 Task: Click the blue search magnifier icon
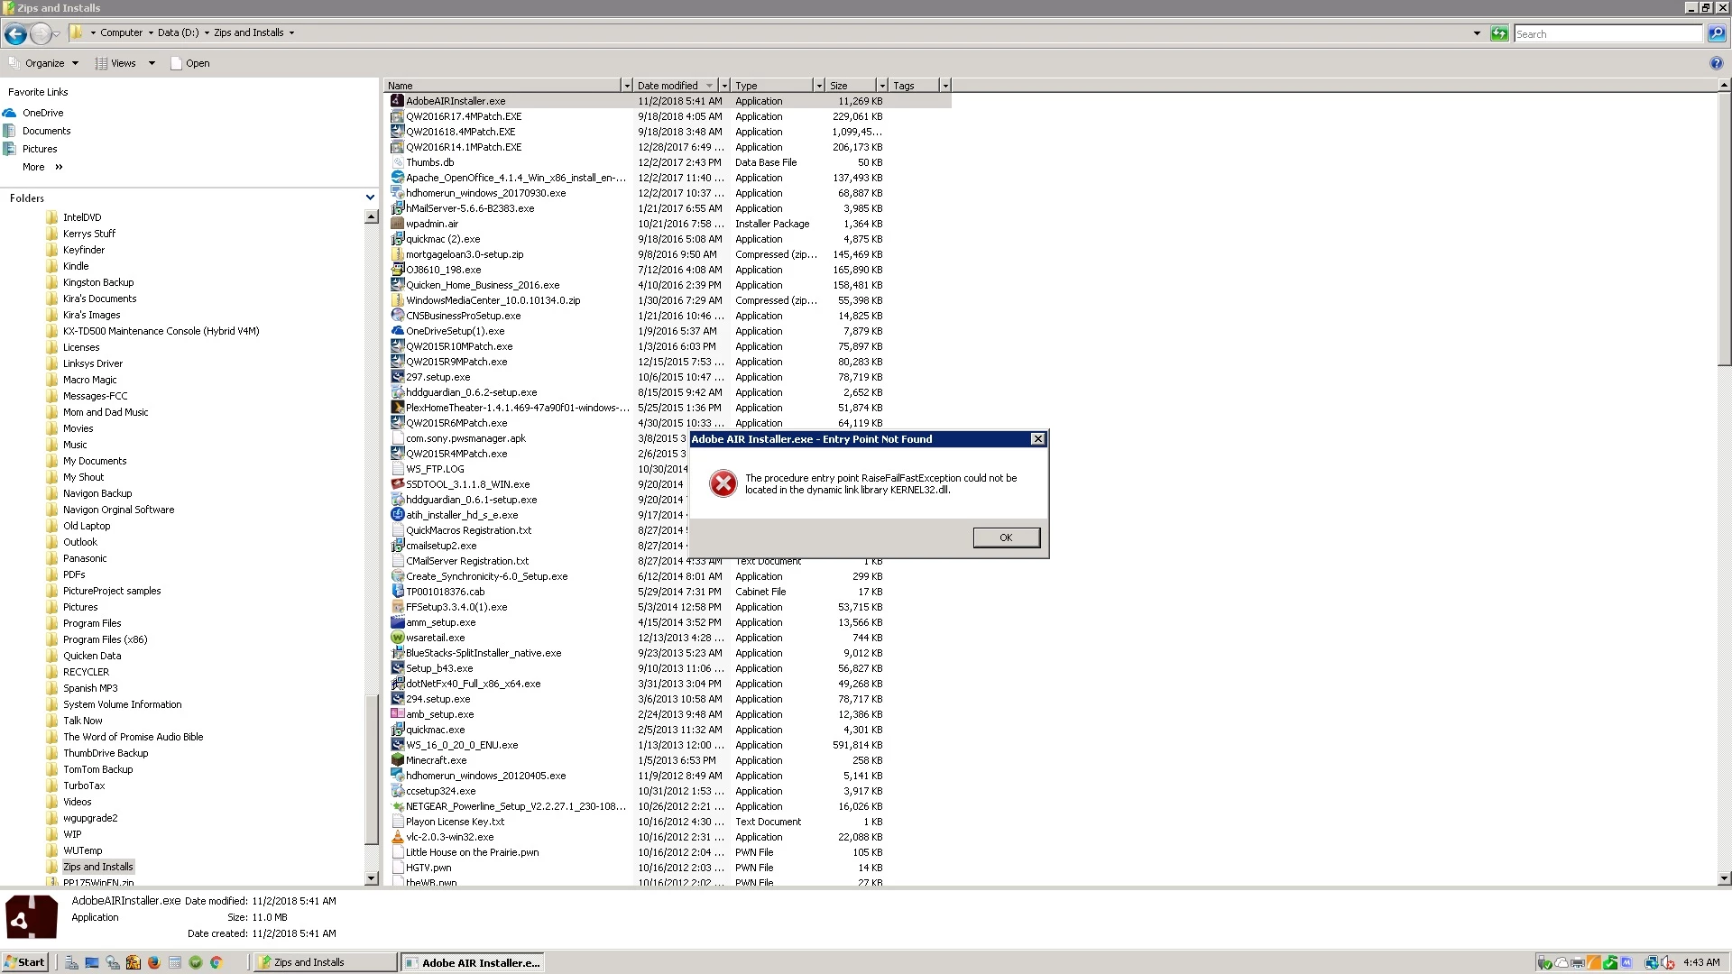(x=1716, y=33)
